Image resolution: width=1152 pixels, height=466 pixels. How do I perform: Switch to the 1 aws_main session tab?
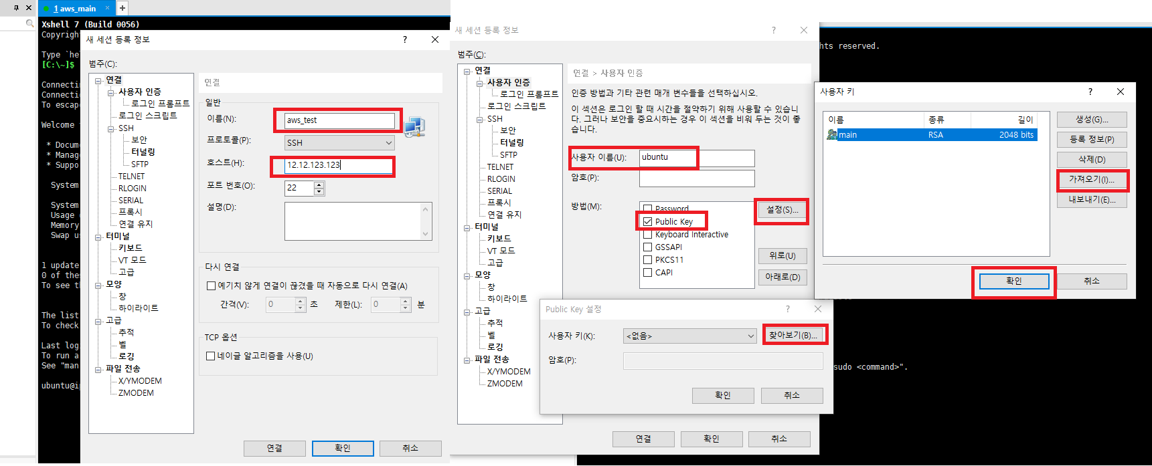(x=75, y=9)
